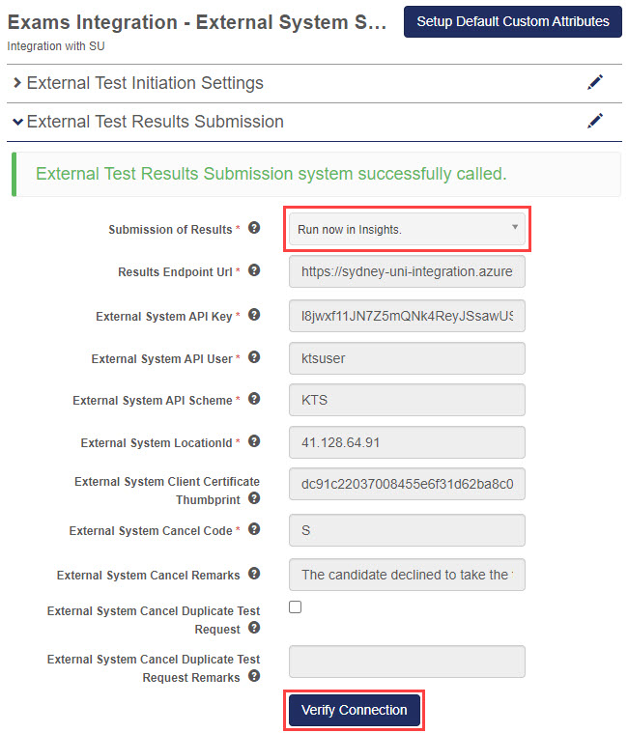Click help icon beside External System API Key
Viewport: 628px width, 733px height.
(254, 315)
